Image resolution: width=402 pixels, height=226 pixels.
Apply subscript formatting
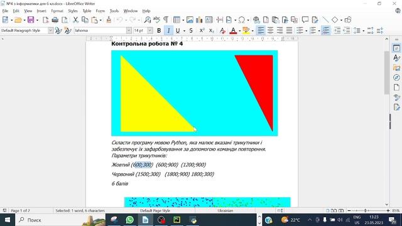tap(211, 31)
